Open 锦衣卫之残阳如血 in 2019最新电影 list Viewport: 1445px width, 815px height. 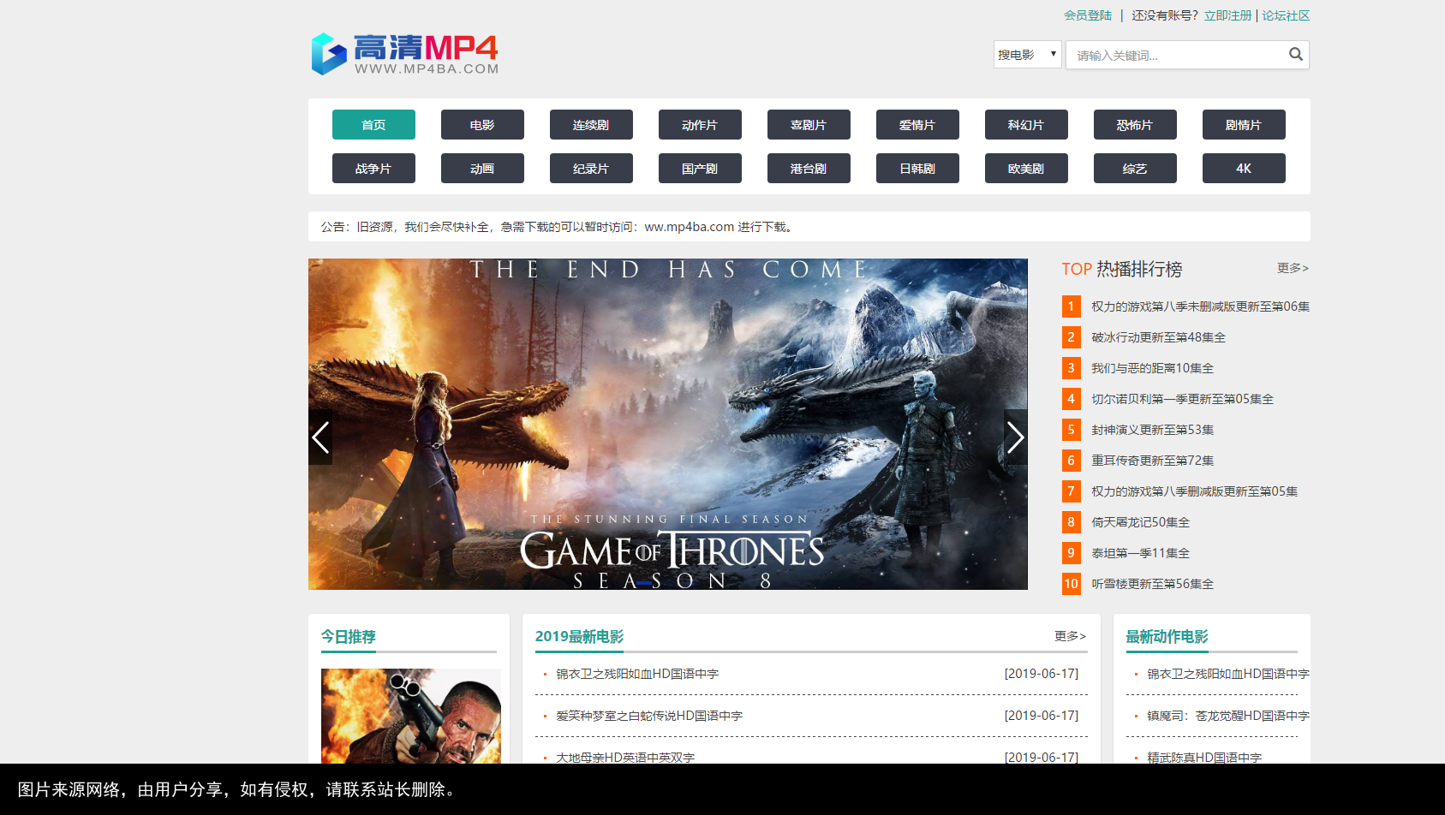637,674
